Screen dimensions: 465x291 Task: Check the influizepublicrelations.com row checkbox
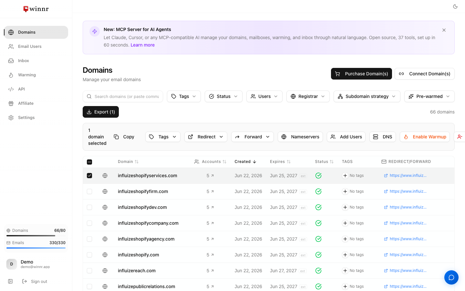tap(89, 286)
